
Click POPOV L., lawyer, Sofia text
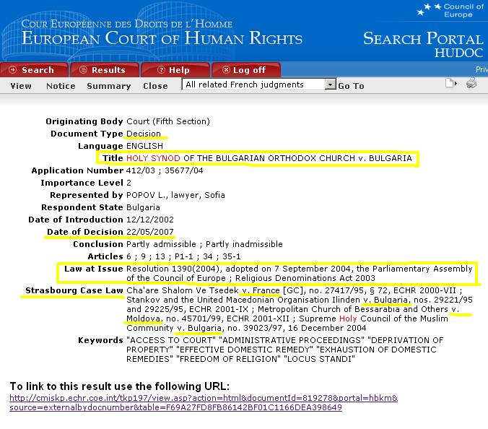(x=175, y=195)
